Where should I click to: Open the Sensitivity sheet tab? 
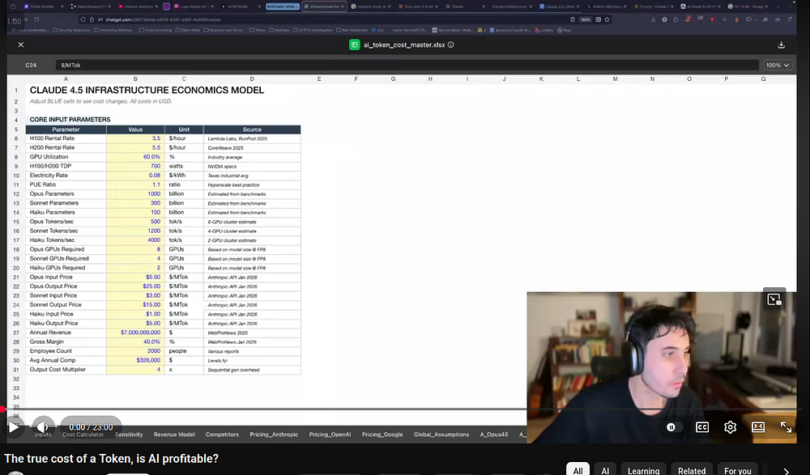tap(129, 435)
